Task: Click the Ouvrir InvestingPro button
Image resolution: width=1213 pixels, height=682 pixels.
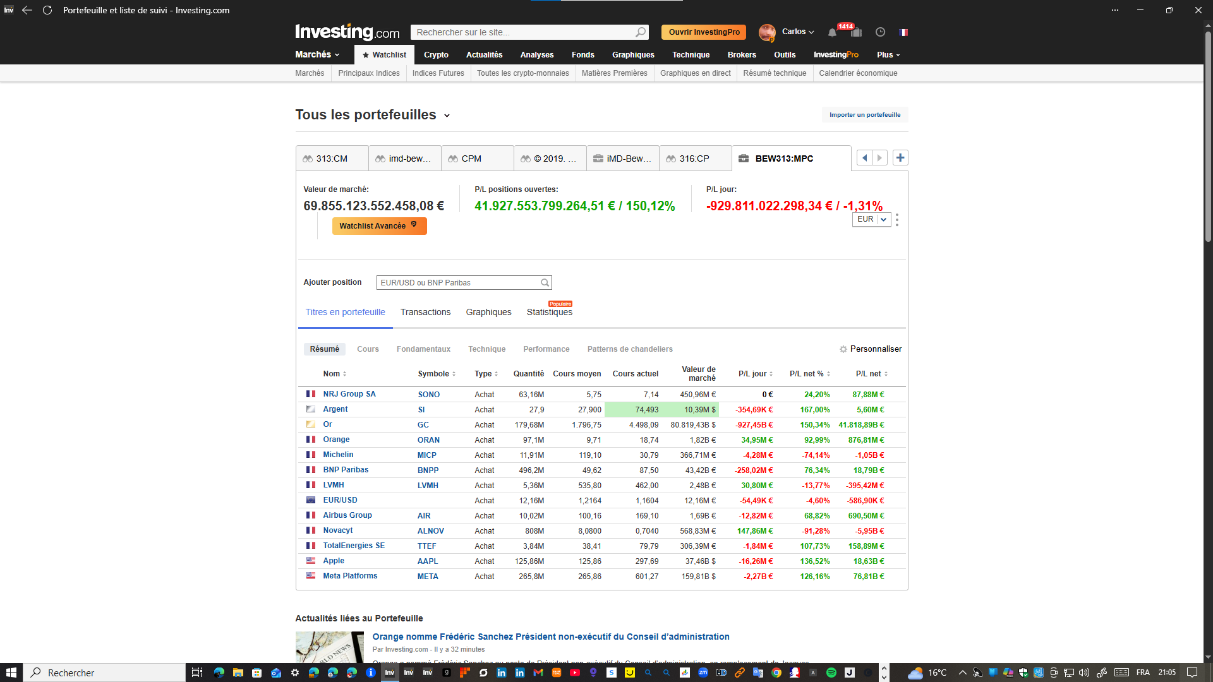Action: point(704,32)
